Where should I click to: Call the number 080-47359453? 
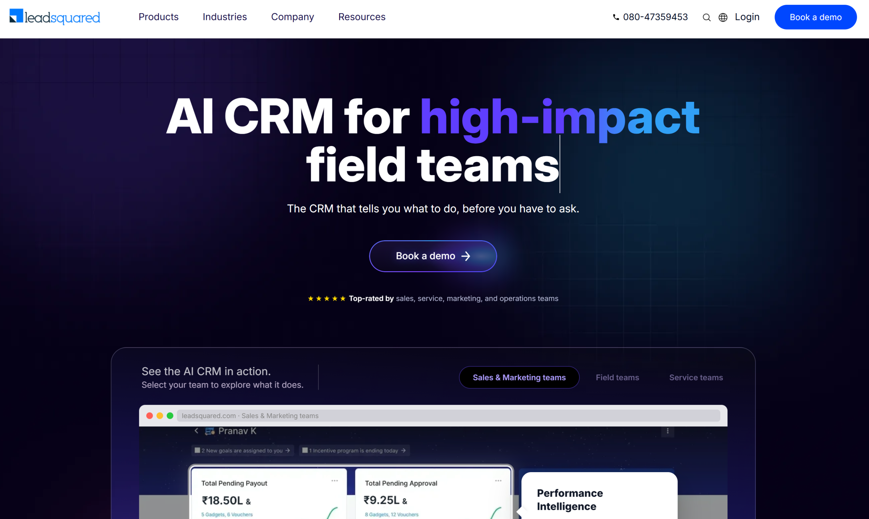pyautogui.click(x=655, y=17)
